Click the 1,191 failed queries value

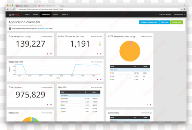point(80,44)
